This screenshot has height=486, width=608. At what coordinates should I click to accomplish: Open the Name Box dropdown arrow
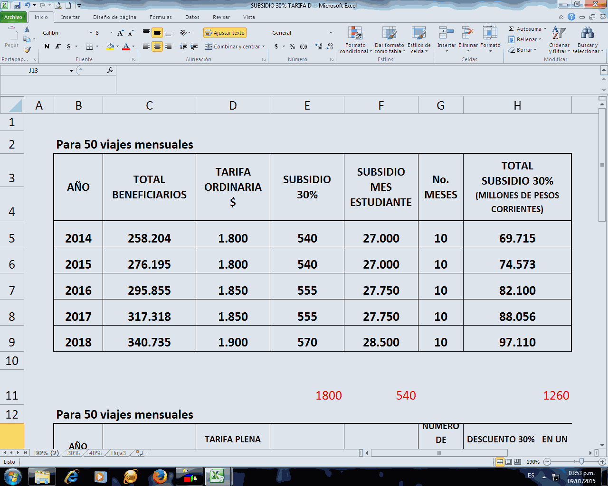click(x=71, y=71)
